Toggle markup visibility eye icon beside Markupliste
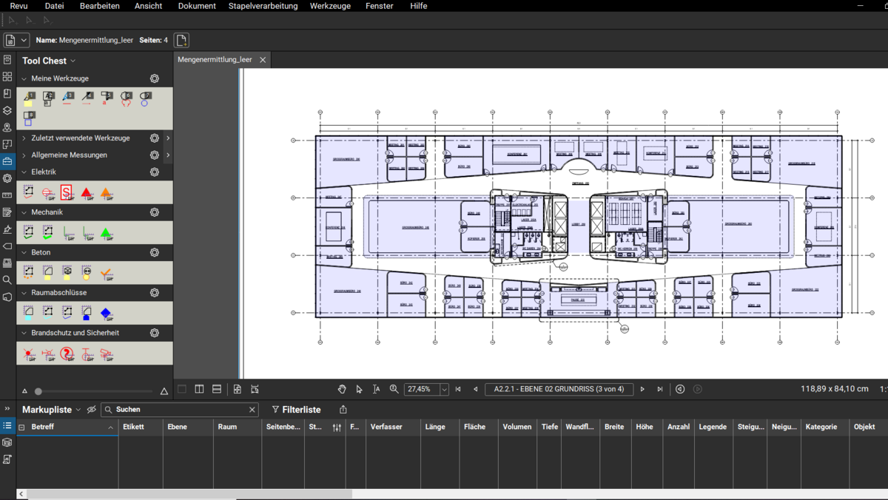The height and width of the screenshot is (500, 888). pos(92,409)
